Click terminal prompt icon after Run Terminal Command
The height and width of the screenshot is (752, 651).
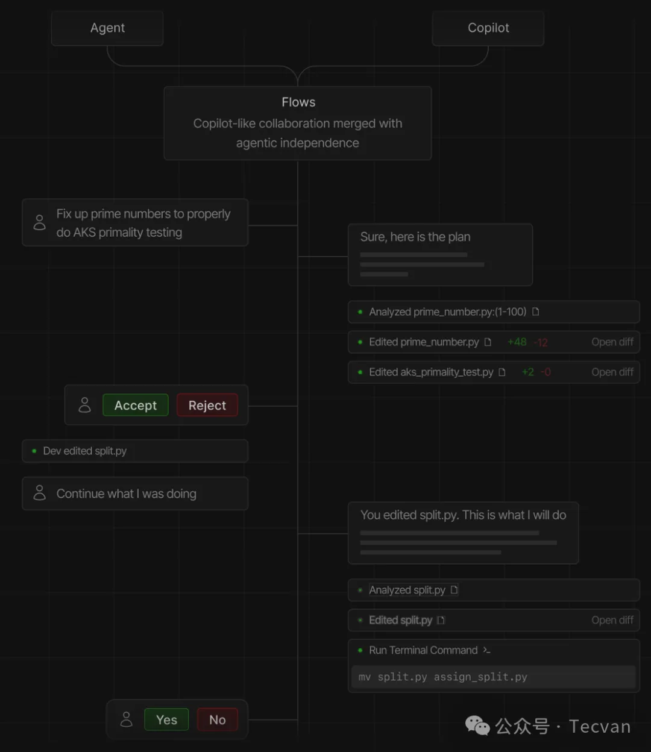tap(487, 650)
